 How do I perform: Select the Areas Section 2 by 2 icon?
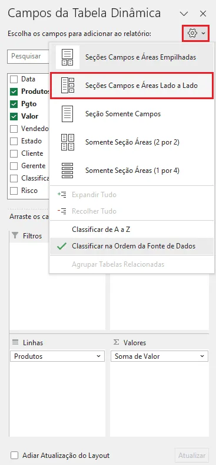pyautogui.click(x=68, y=142)
